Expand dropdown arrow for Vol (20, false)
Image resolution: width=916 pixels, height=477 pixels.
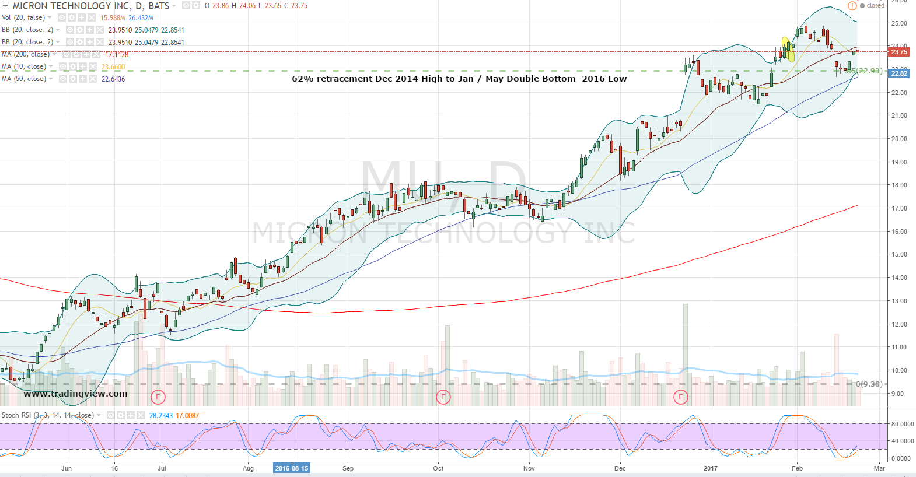click(x=50, y=18)
